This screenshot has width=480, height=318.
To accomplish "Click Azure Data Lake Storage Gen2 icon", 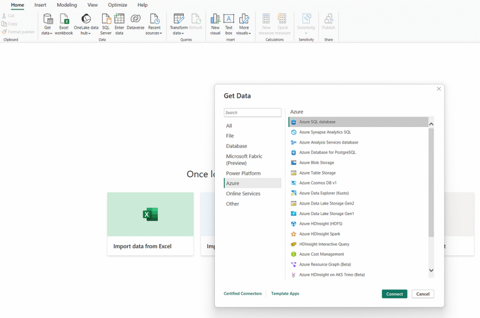I will [x=293, y=203].
